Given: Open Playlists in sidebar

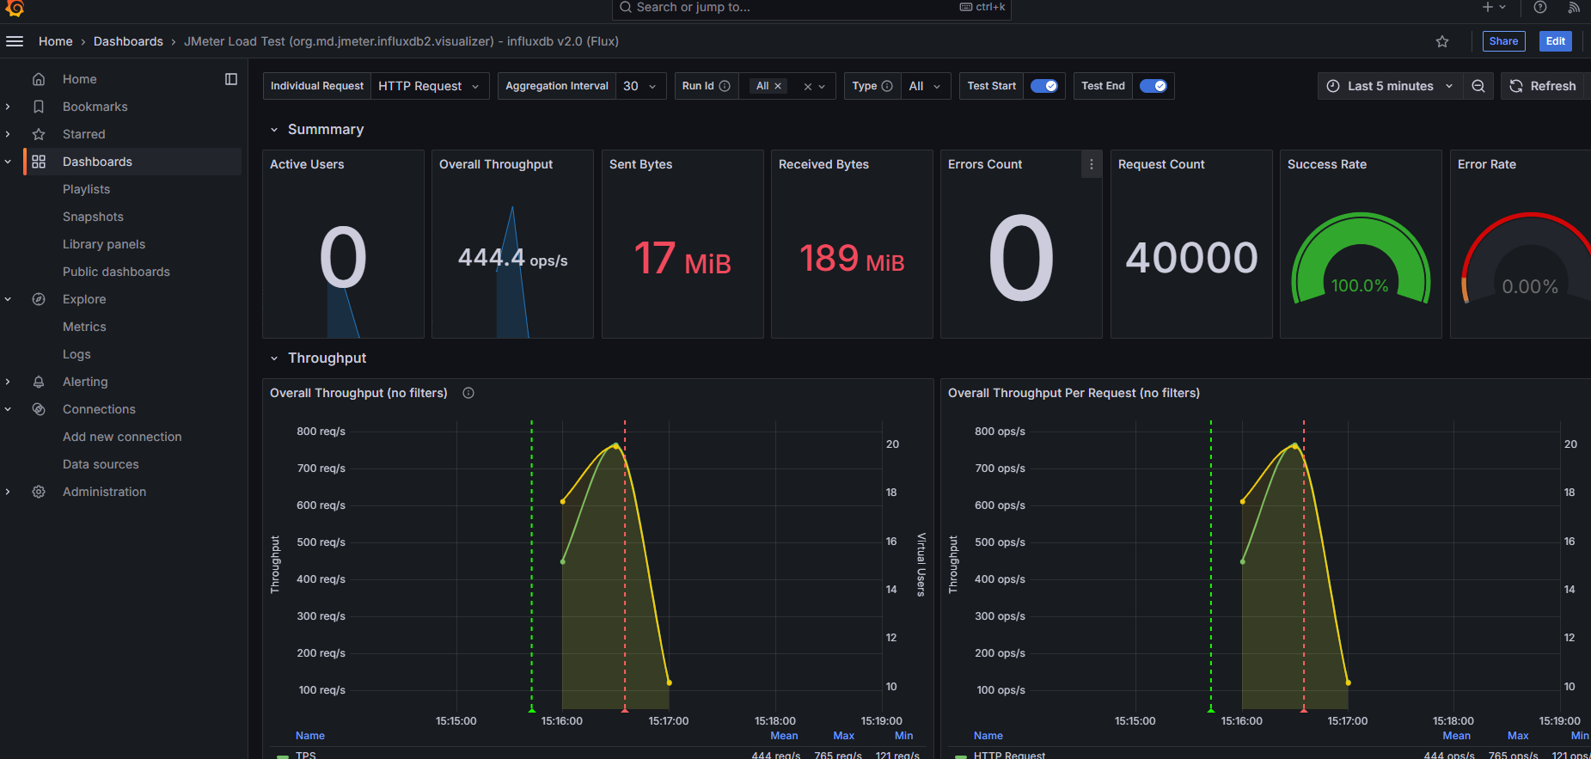Looking at the screenshot, I should pos(86,189).
